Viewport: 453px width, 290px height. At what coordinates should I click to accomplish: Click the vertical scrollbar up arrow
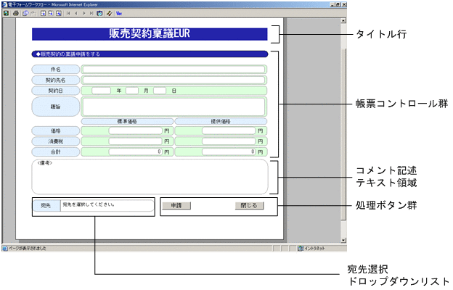tap(343, 20)
